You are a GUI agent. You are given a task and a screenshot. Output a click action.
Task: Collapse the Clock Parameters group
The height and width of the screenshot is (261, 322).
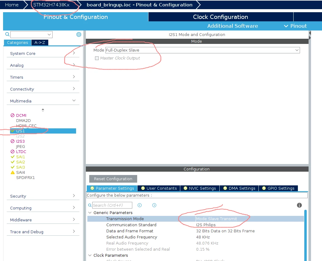pos(90,255)
